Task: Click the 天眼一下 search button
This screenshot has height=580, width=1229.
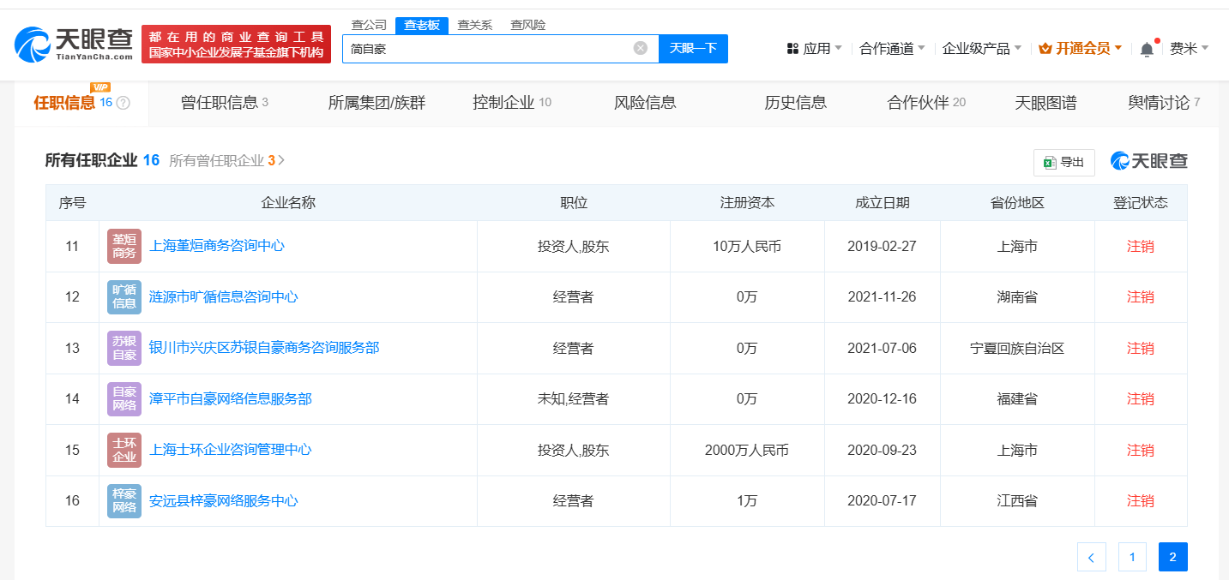Action: [693, 48]
